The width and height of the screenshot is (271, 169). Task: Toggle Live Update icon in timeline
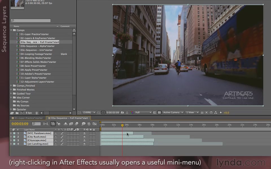tap(53, 124)
